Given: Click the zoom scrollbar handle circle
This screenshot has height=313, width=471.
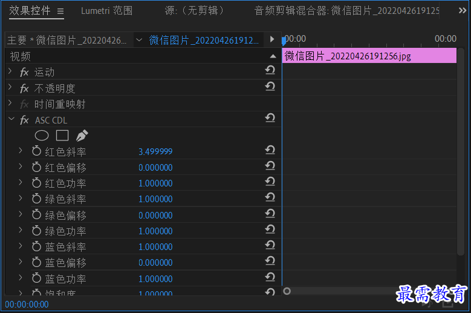Looking at the screenshot, I should [287, 291].
